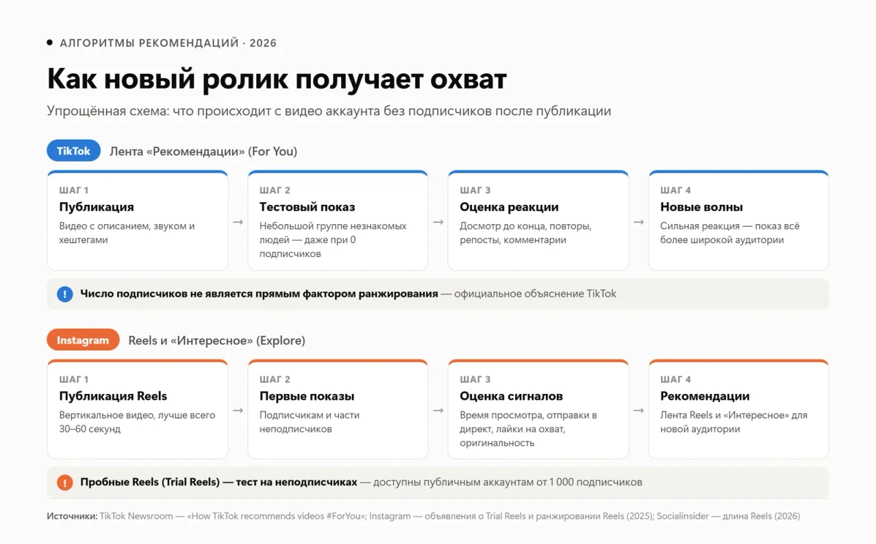Click text 'Вертикальное видео, лучше всего 30–60 секунд'
The height and width of the screenshot is (544, 876).
point(137,422)
